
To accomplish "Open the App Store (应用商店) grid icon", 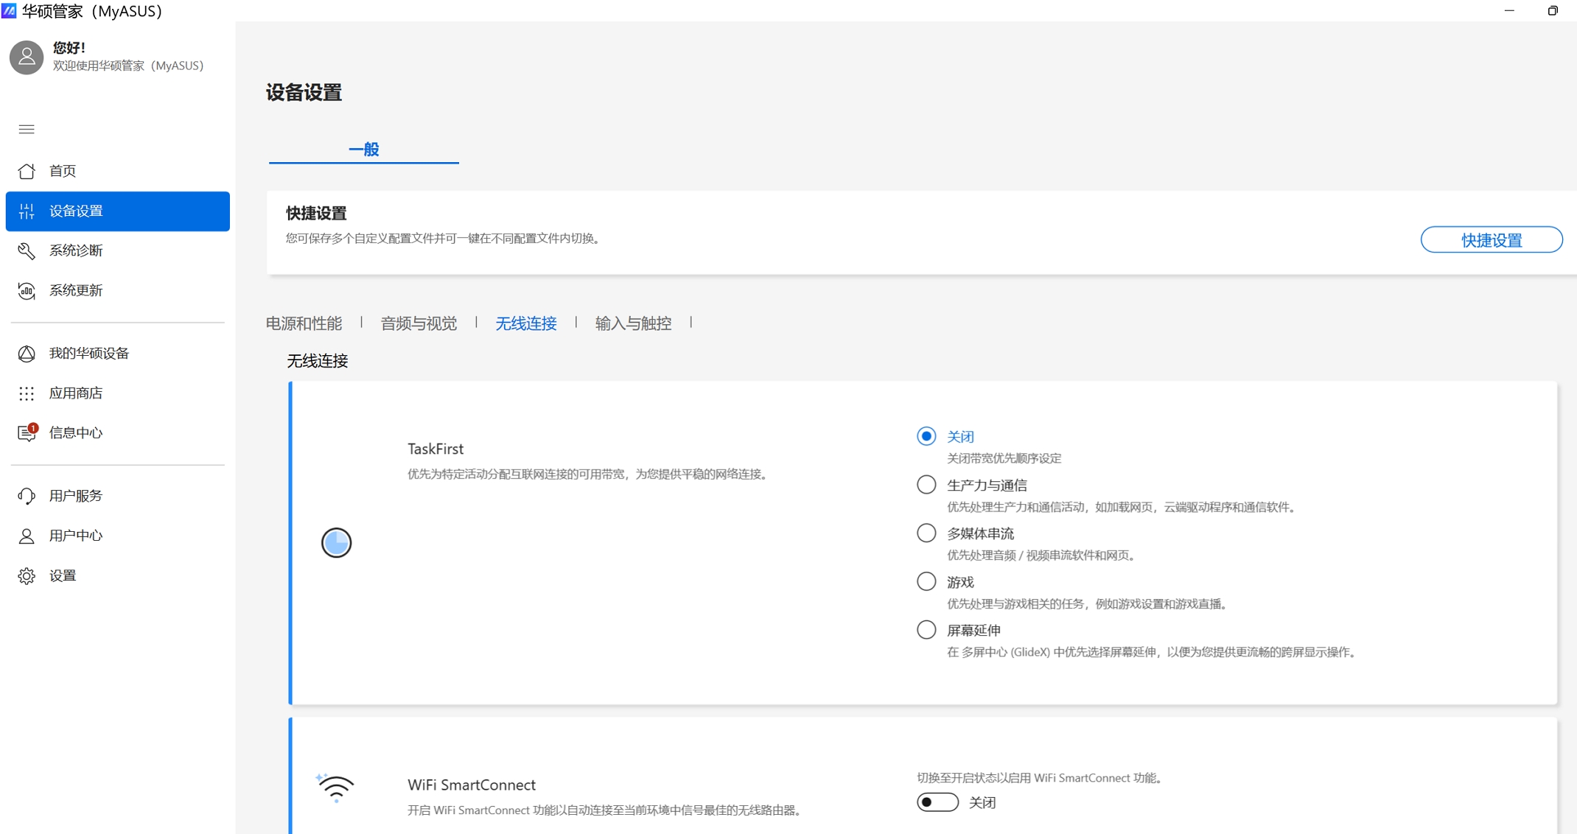I will [27, 393].
